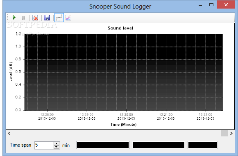The height and width of the screenshot is (156, 238).
Task: Click the 0.0 level axis value
Action: click(x=18, y=110)
